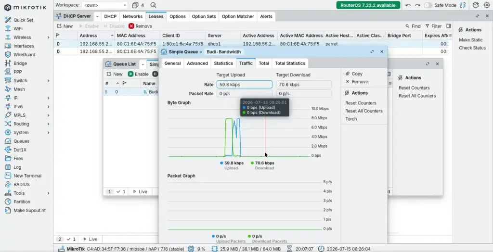This screenshot has height=252, width=493.
Task: Open the Advanced tab of Simple Queue
Action: (197, 63)
